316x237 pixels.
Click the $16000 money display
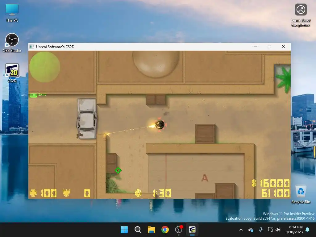click(271, 183)
